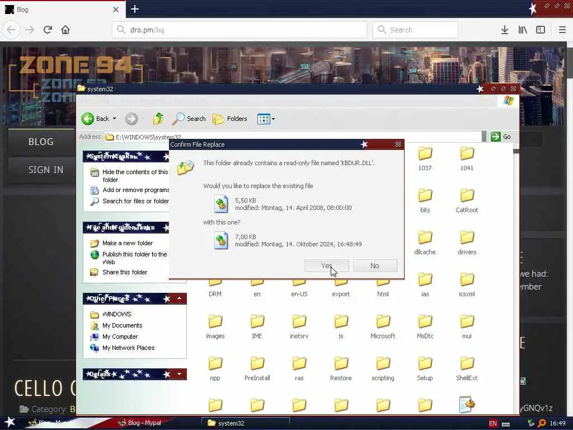Select the Restore folder
Viewport: 573px width, 430px height.
coord(341,369)
